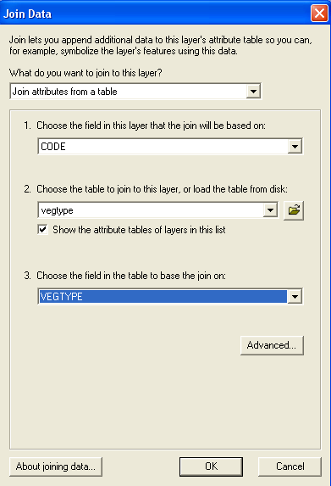Close the Join Data dialog with X
Image resolution: width=331 pixels, height=486 pixels.
point(319,14)
